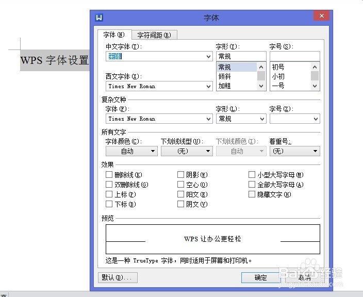Click the 默认(D)... button
Viewport: 363px width, 297px height.
118,277
